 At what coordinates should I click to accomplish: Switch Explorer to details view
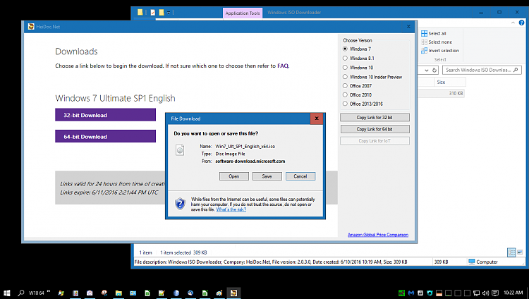click(511, 252)
